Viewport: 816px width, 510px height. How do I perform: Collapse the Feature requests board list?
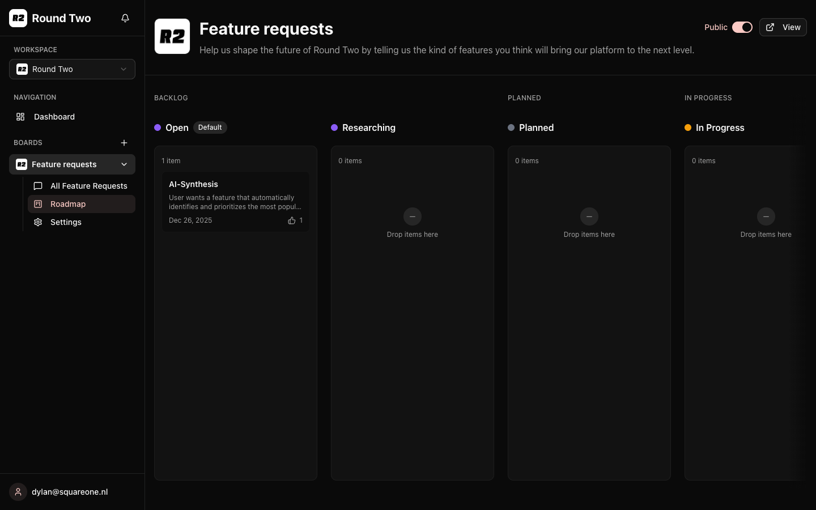click(x=124, y=164)
